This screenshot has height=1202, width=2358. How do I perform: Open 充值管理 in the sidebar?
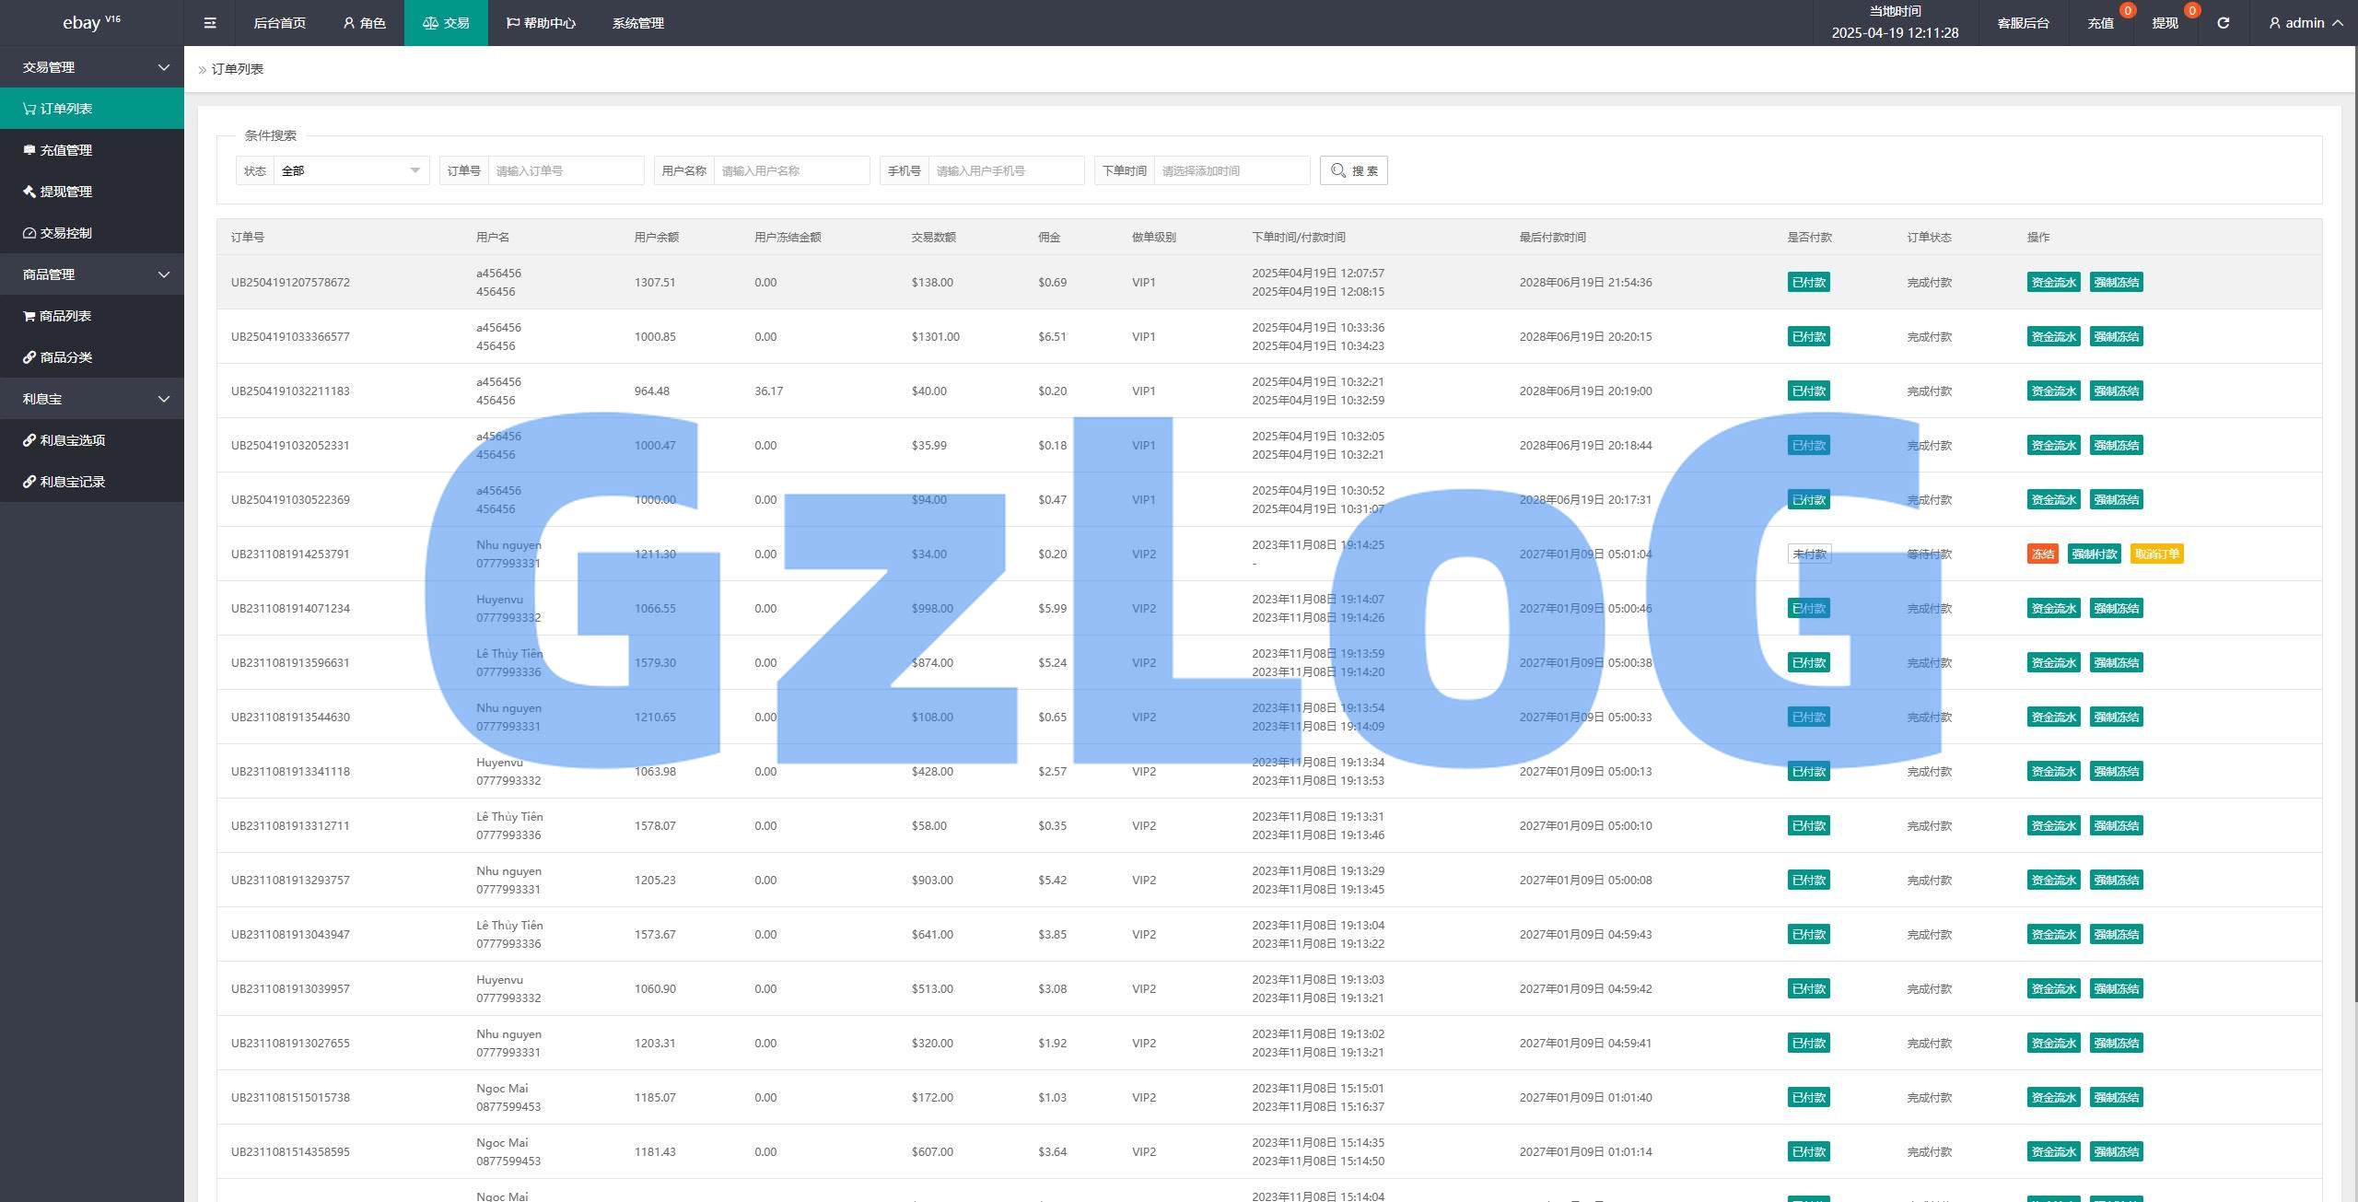[x=64, y=150]
